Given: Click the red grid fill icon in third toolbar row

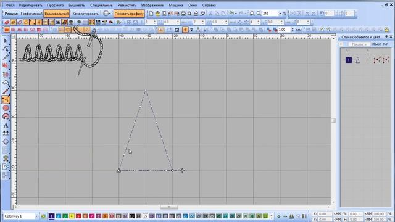Looking at the screenshot, I should point(39,30).
